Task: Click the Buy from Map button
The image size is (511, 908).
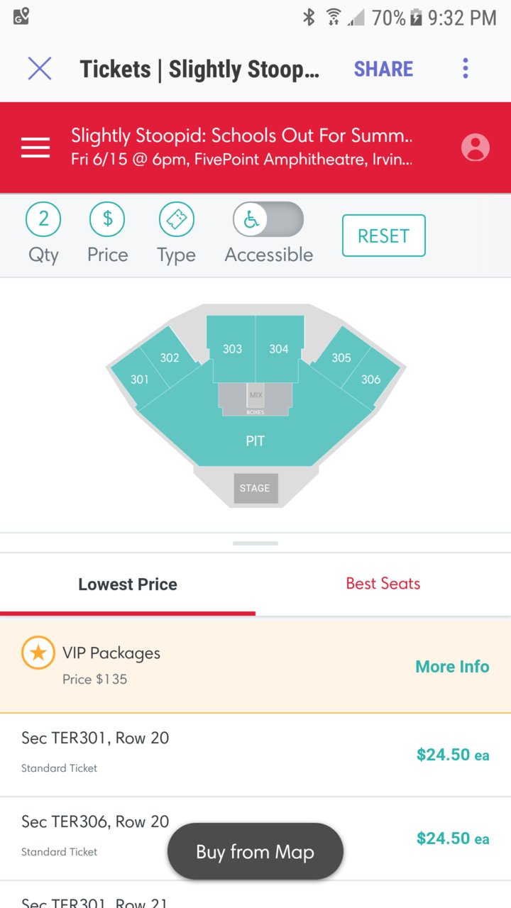Action: [255, 851]
